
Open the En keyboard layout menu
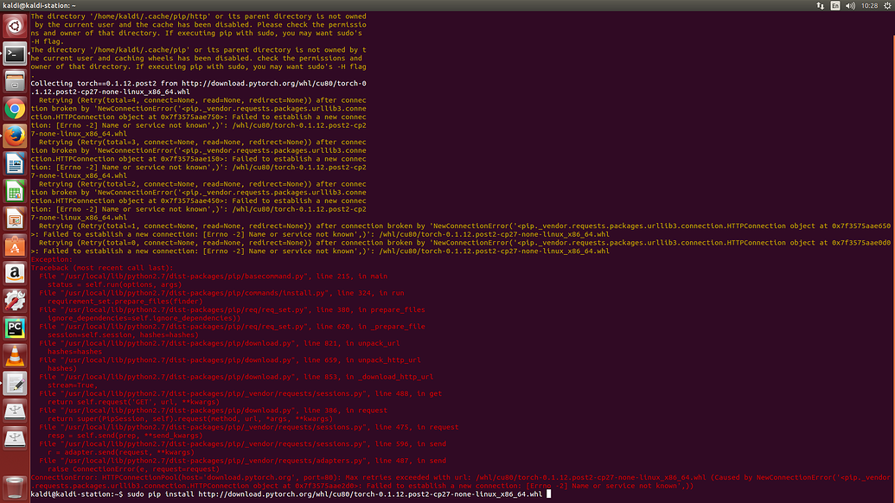[x=834, y=5]
